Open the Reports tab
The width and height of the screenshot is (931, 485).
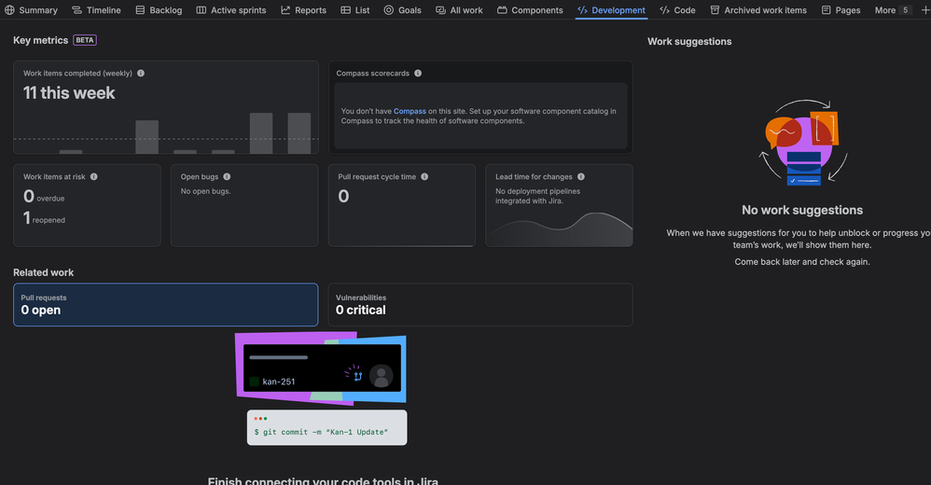coord(303,10)
